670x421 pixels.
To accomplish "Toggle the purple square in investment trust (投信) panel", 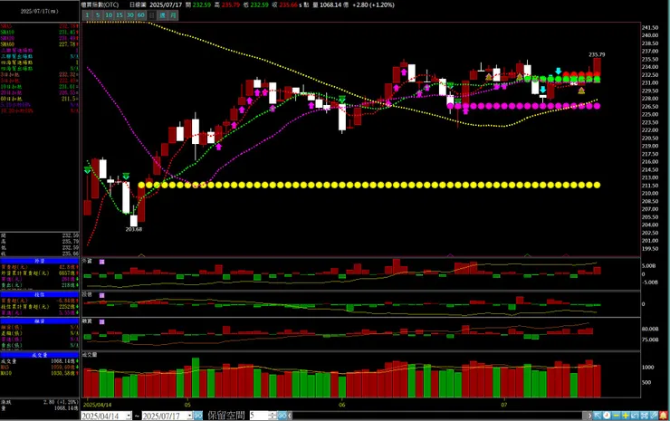I will [101, 295].
